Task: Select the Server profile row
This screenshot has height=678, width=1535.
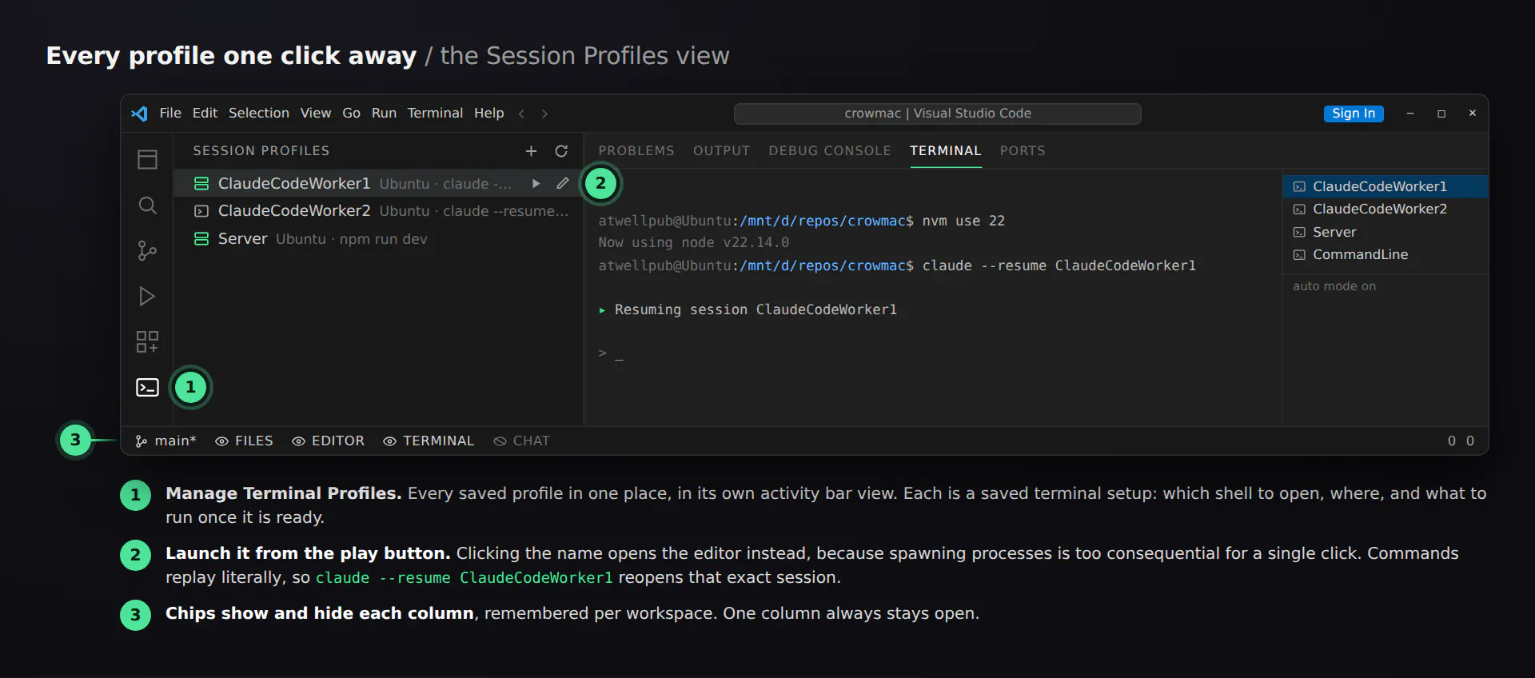Action: (x=379, y=239)
